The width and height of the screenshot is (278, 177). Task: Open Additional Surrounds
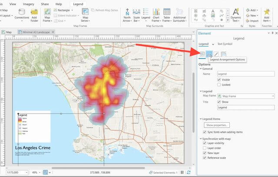click(x=179, y=15)
